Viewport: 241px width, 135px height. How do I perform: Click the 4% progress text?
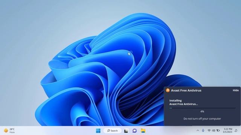(x=202, y=111)
